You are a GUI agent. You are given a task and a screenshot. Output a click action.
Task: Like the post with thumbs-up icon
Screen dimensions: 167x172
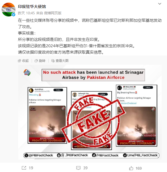click(x=131, y=168)
